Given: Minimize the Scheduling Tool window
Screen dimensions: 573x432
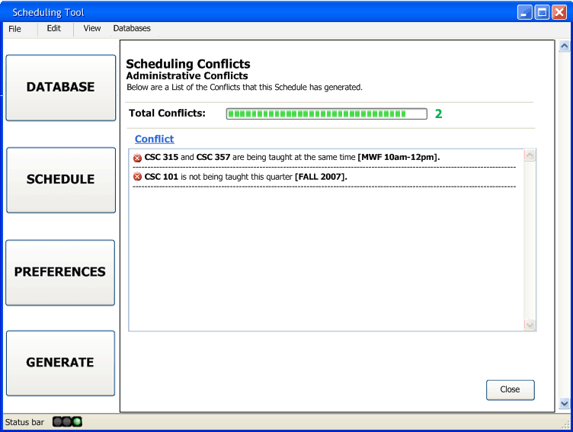Looking at the screenshot, I should coord(525,12).
